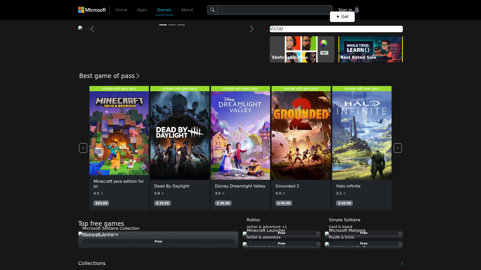Expand Collections with the right chevron link
The height and width of the screenshot is (270, 481).
coord(402,263)
